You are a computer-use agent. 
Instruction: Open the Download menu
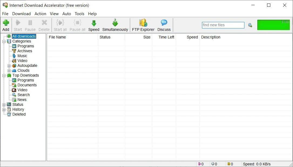pos(21,14)
